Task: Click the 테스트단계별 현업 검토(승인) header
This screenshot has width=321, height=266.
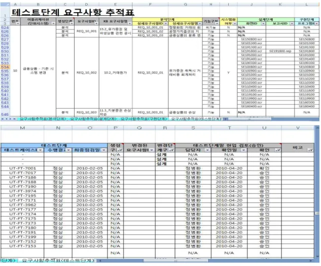Action: [x=228, y=146]
